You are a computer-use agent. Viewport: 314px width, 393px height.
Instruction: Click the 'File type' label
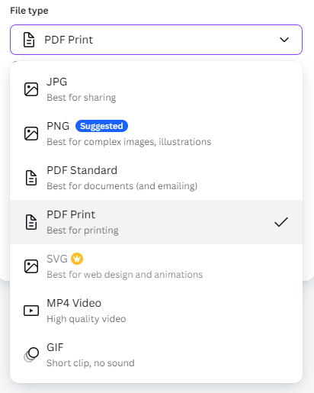29,11
